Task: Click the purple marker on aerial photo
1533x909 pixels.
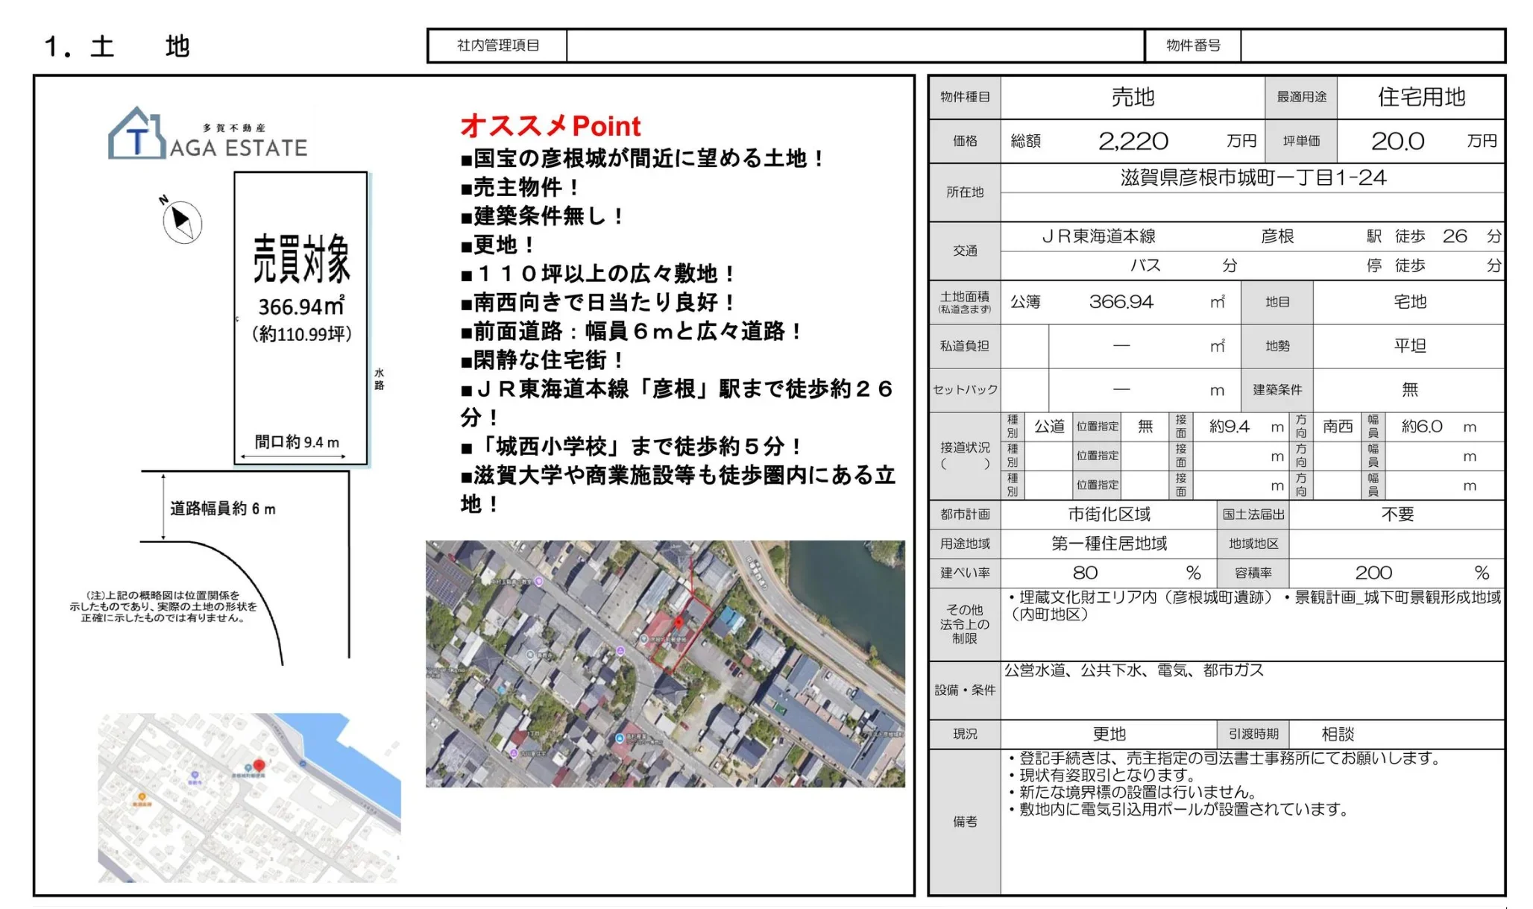Action: point(620,651)
